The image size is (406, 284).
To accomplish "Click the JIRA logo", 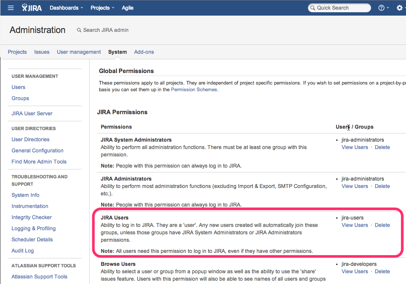I will [x=32, y=8].
